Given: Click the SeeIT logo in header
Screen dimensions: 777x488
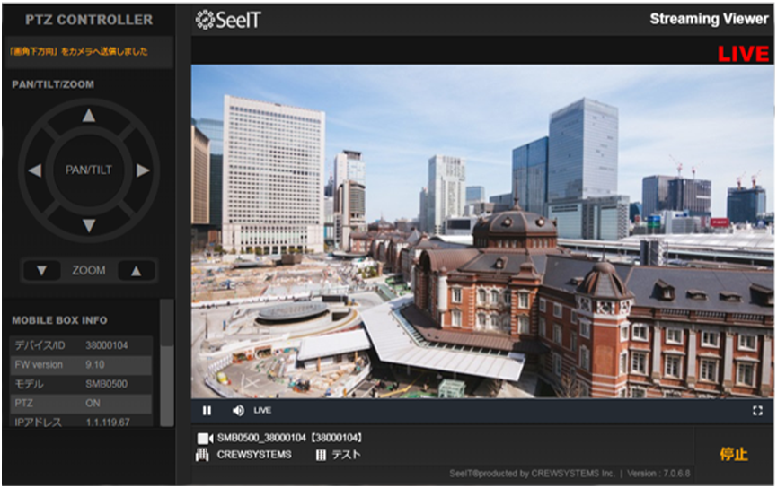Looking at the screenshot, I should point(229,19).
